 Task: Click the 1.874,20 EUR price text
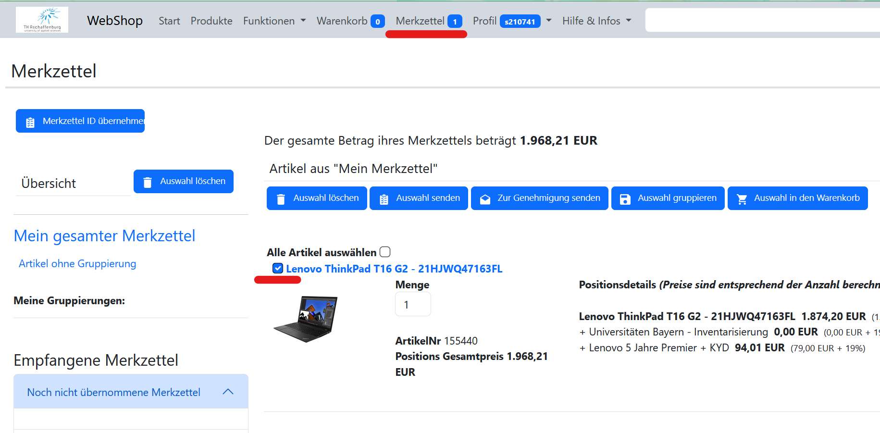tap(833, 316)
